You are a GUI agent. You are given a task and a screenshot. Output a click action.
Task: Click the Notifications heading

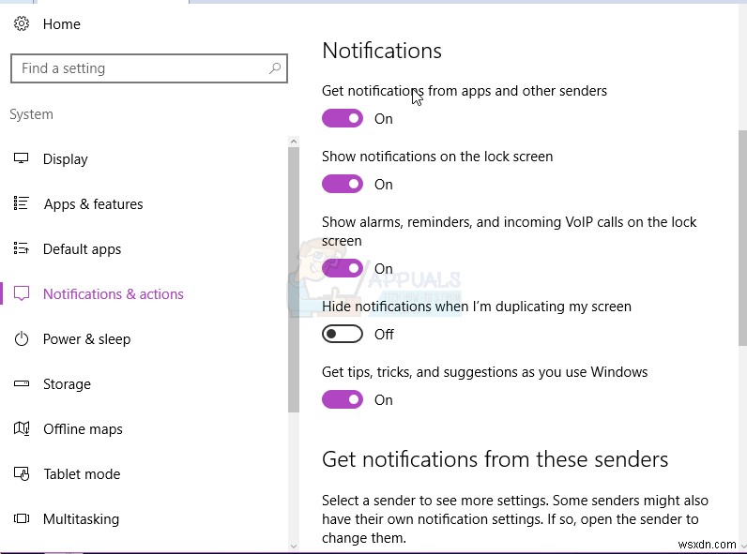[x=382, y=51]
